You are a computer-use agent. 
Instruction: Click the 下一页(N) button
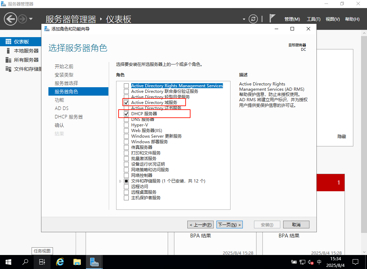coord(229,225)
